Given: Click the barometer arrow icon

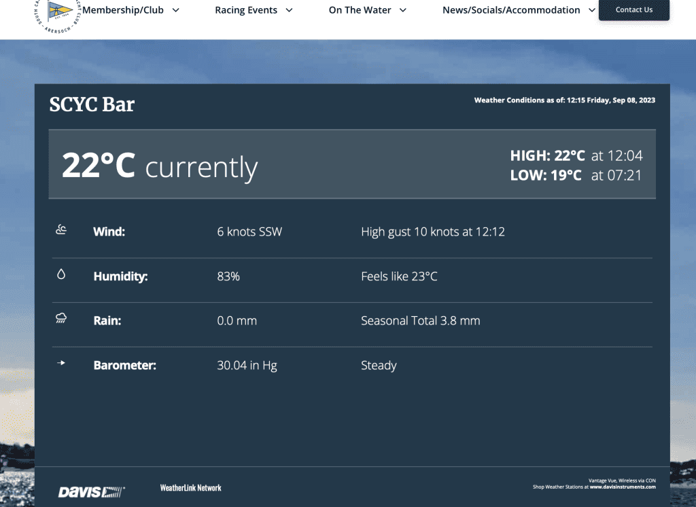Looking at the screenshot, I should coord(61,363).
